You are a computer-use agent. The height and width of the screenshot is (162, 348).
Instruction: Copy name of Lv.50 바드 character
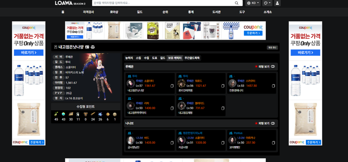click(x=172, y=143)
